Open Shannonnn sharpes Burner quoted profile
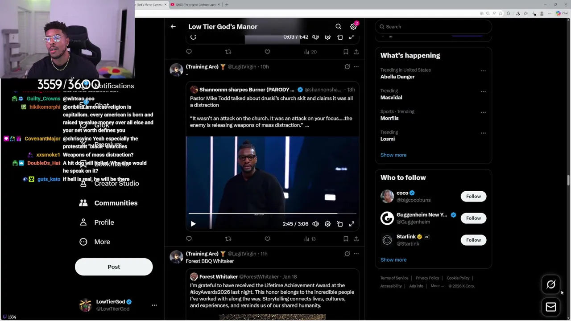571x321 pixels. [247, 90]
